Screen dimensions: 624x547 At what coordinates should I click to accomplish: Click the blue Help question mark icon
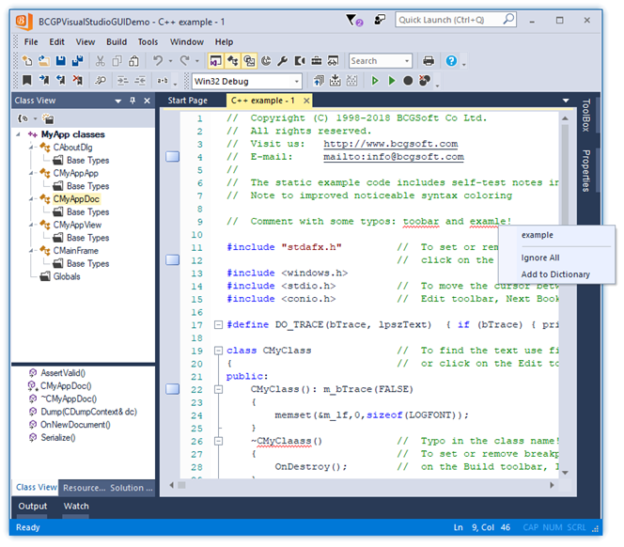(x=451, y=61)
